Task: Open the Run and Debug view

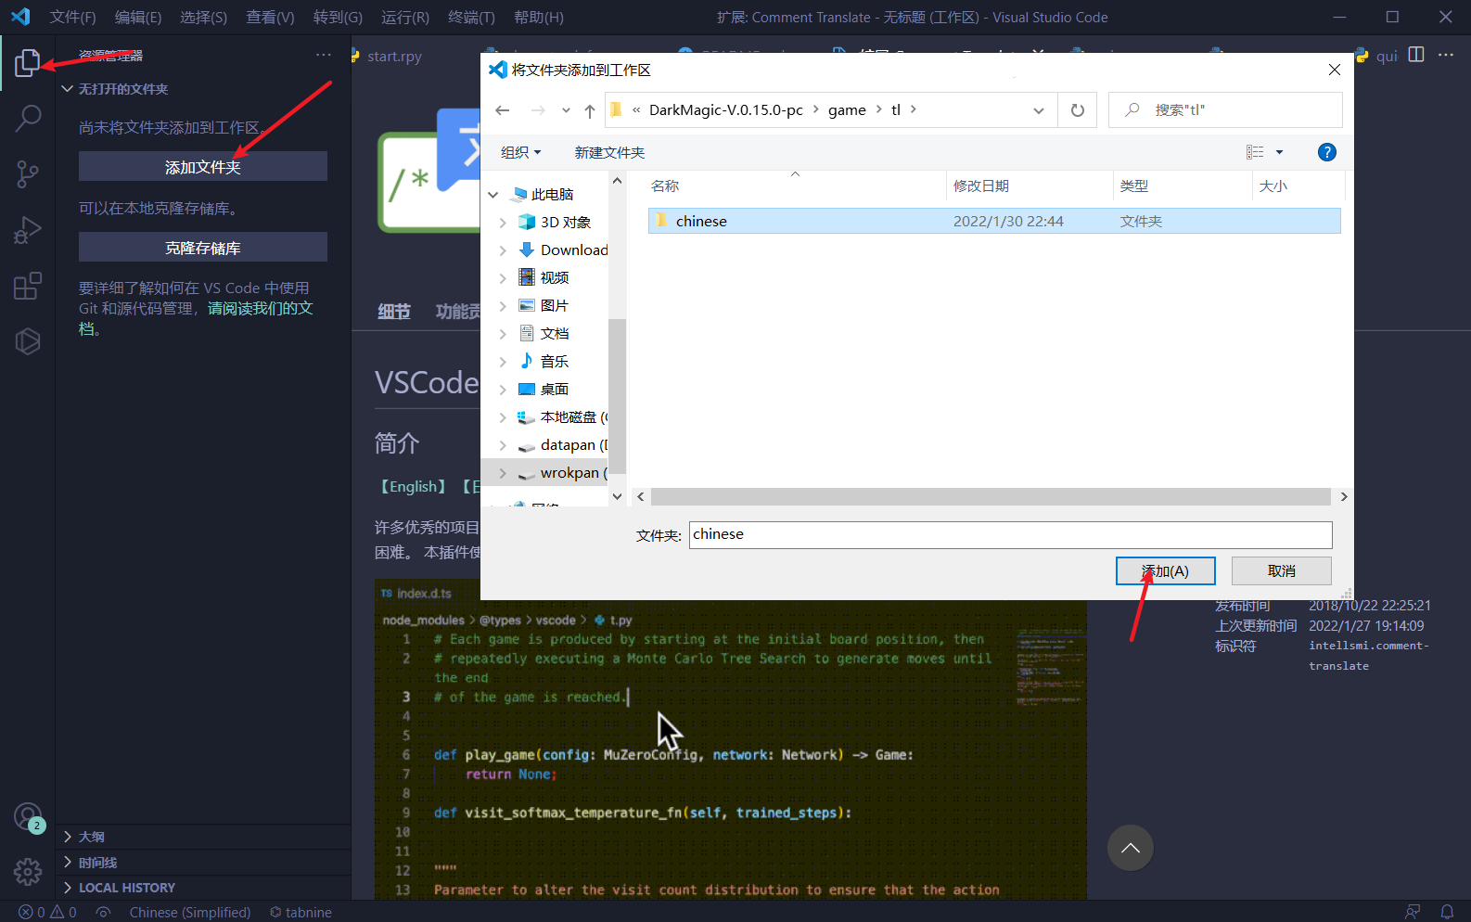Action: coord(28,230)
